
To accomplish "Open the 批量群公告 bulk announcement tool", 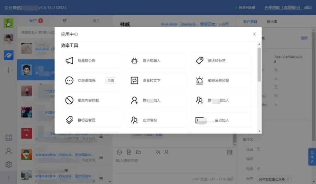I will pyautogui.click(x=91, y=60).
